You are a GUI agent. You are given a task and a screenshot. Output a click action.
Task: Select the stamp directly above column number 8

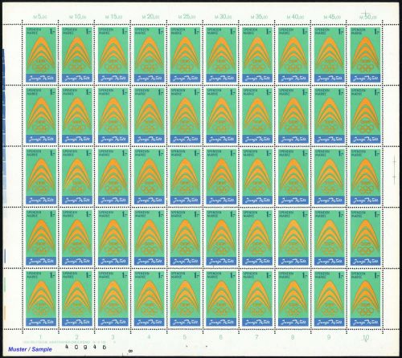tap(293, 299)
